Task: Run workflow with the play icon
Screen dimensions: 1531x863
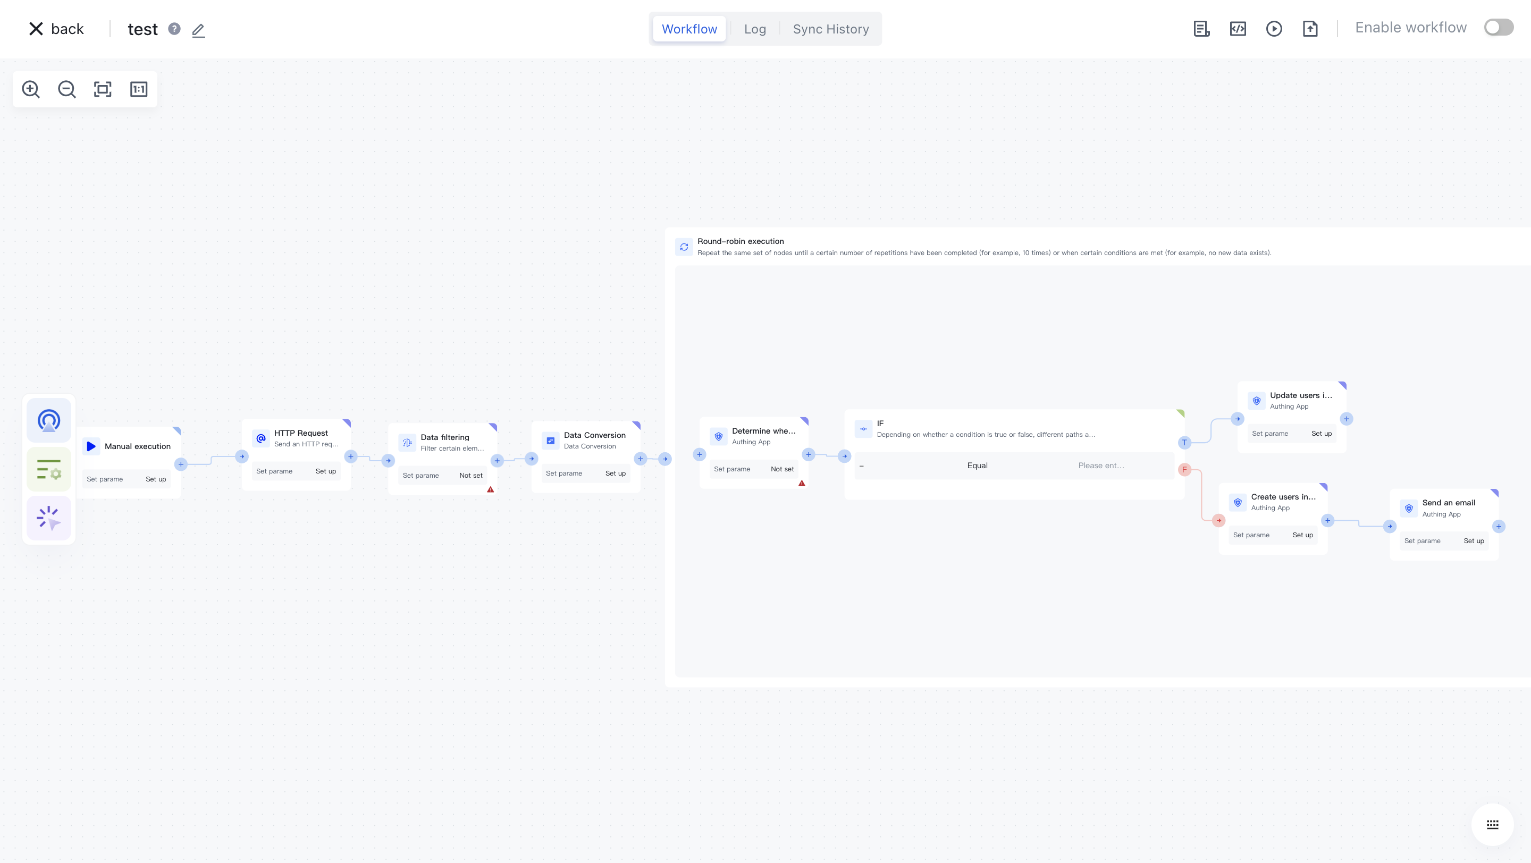Action: click(x=1274, y=29)
